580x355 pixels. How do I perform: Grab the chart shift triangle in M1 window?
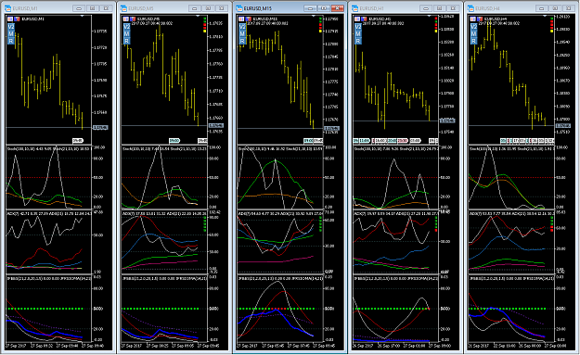82,16
